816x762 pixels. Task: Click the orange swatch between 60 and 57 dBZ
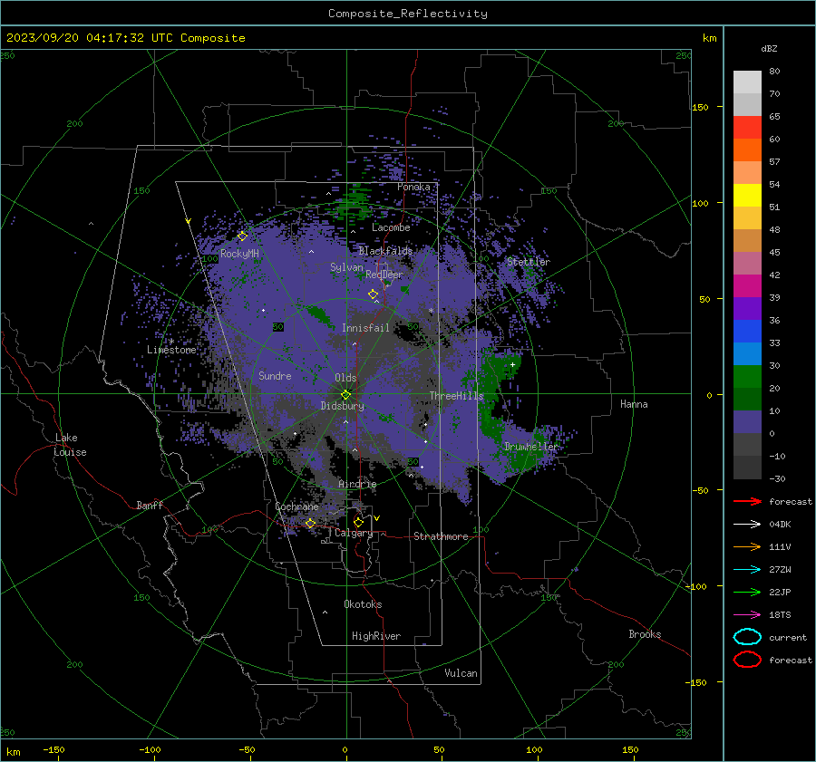747,150
